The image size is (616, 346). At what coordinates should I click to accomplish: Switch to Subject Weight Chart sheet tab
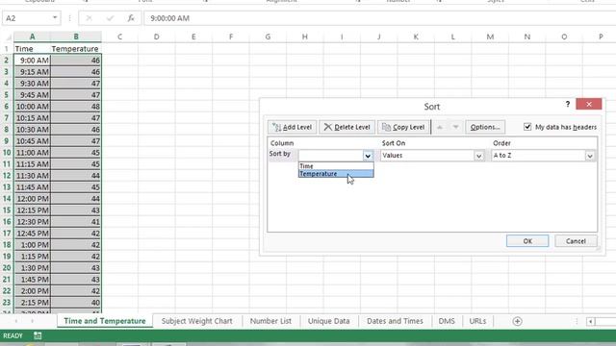pos(196,321)
